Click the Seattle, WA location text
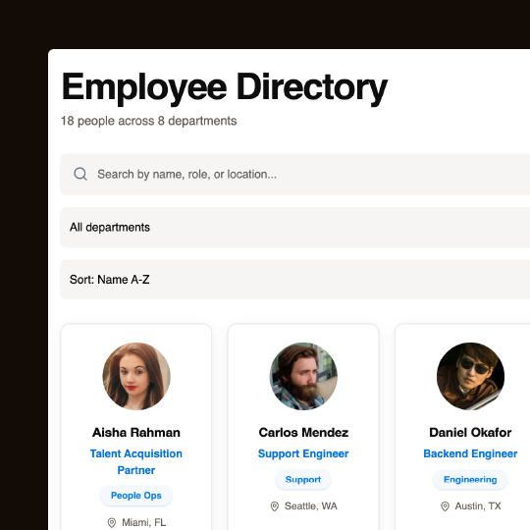Screen dimensions: 530x530 click(310, 506)
